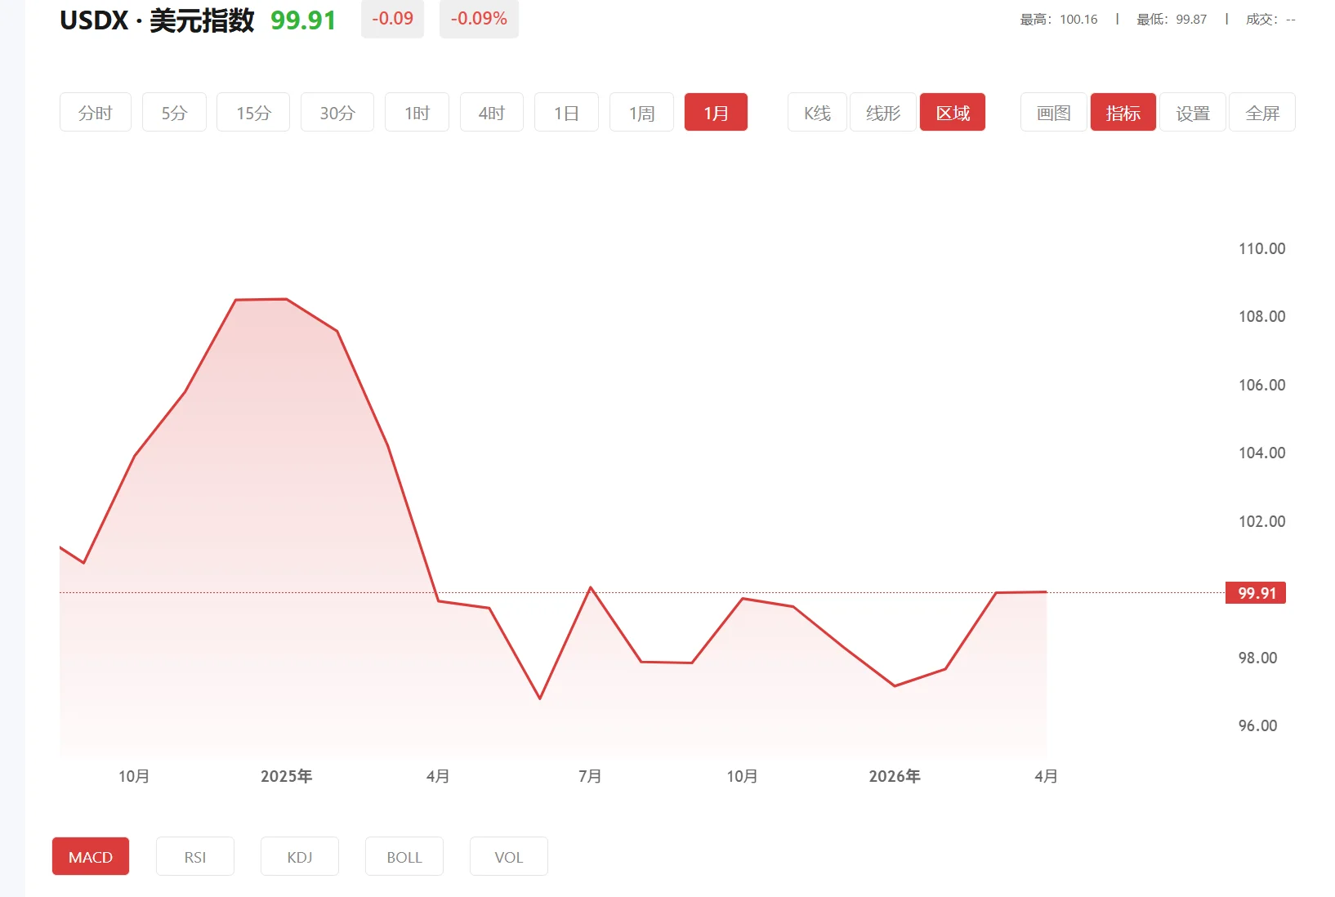
Task: Open the 画图 drawing tools
Action: [1053, 113]
